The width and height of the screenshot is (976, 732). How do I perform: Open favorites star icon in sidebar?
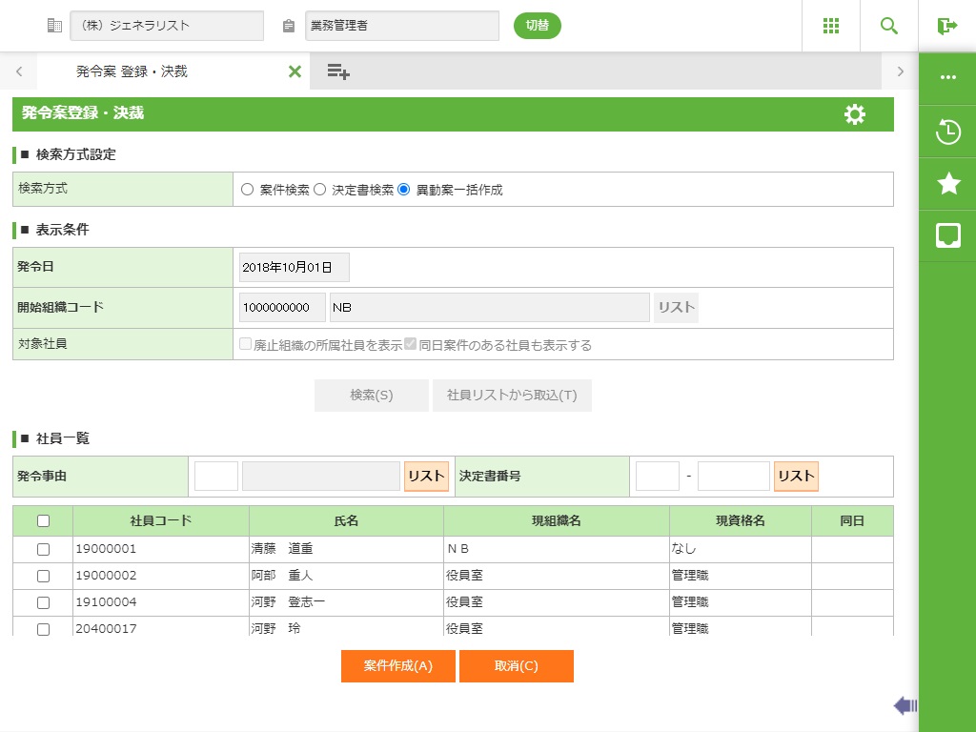pyautogui.click(x=948, y=184)
